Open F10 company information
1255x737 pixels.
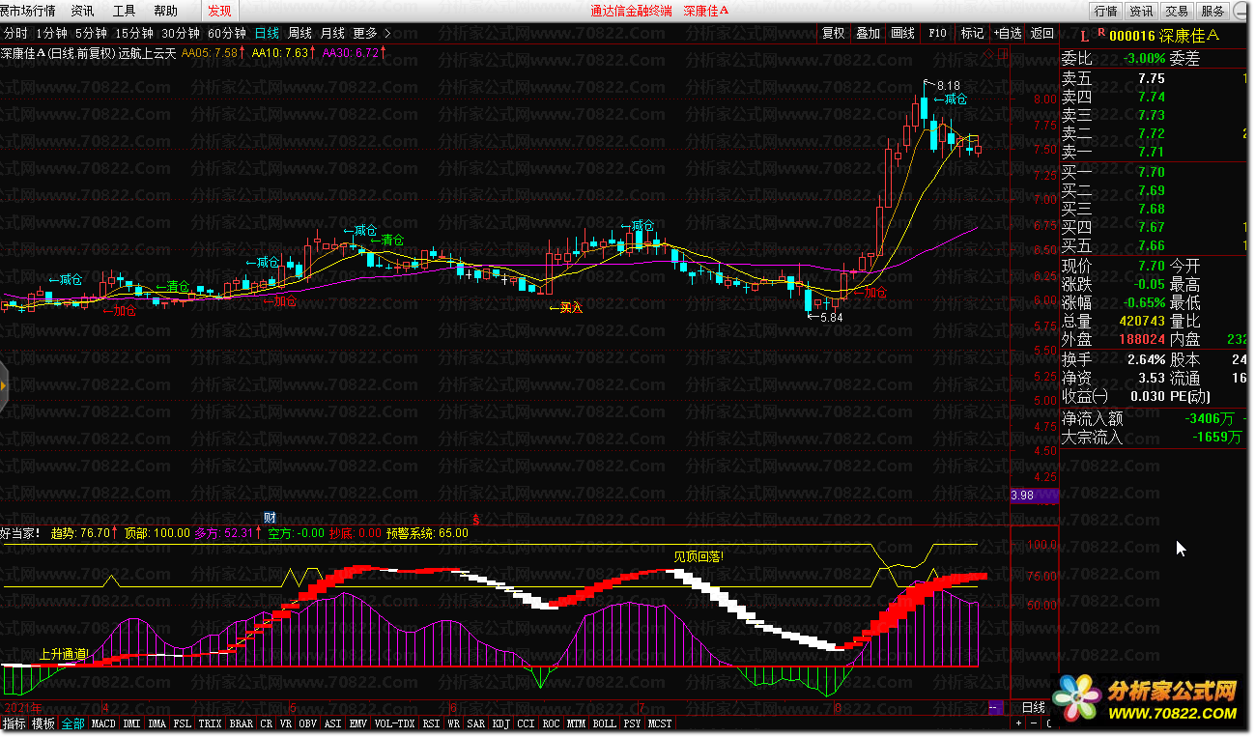point(937,33)
